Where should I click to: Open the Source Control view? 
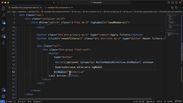coord(3,22)
